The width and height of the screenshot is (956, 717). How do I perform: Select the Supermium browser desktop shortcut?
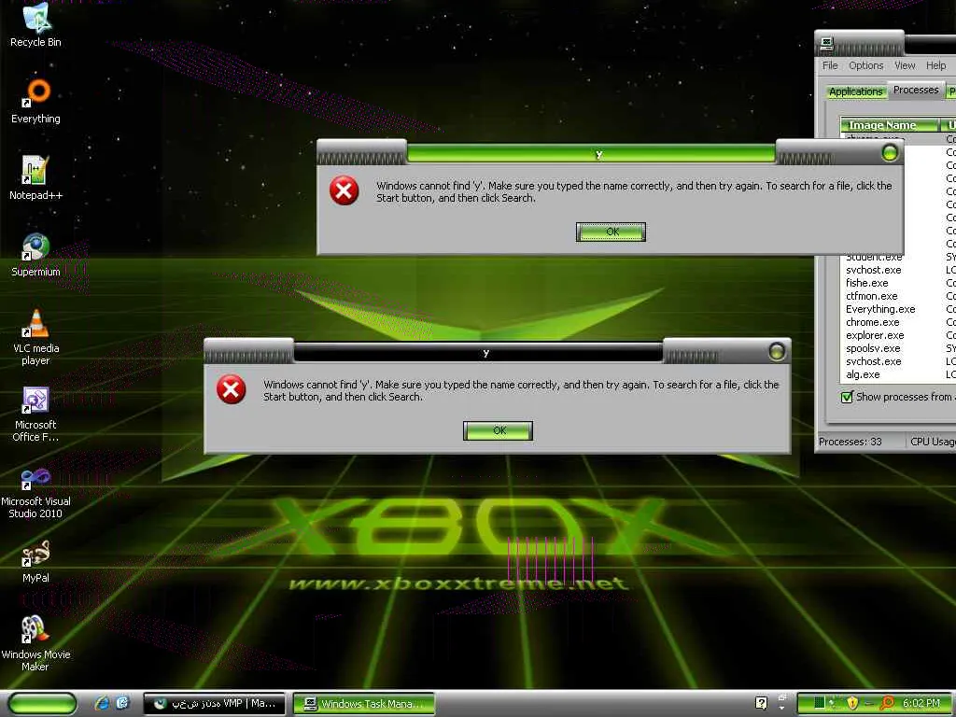tap(36, 254)
